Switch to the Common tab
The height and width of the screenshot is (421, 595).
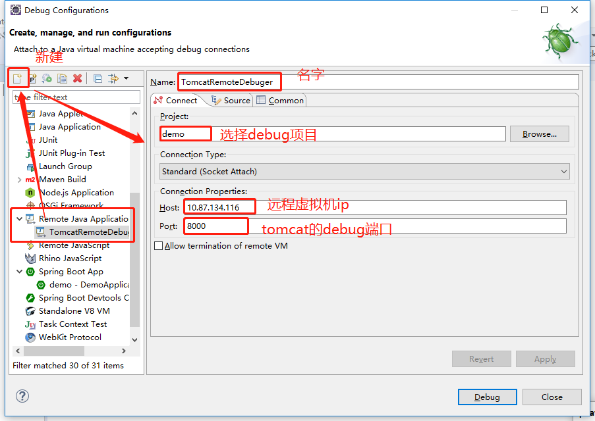pos(281,101)
